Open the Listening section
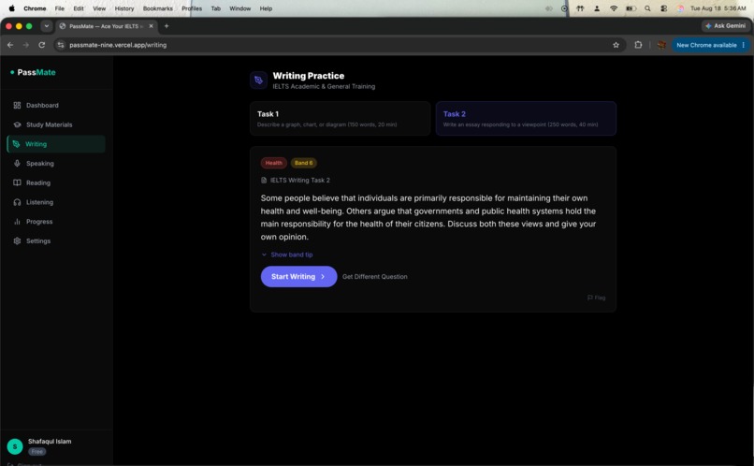Screen dimensions: 754x466 pyautogui.click(x=56, y=202)
